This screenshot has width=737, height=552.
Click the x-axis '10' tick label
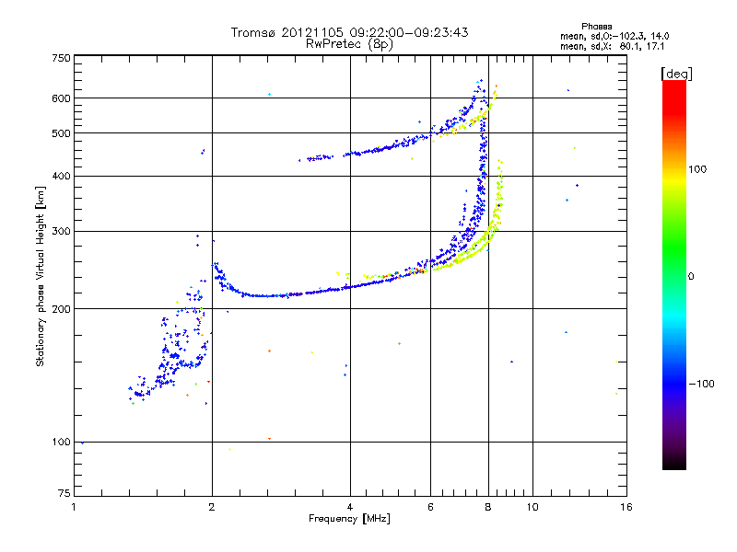[x=532, y=507]
